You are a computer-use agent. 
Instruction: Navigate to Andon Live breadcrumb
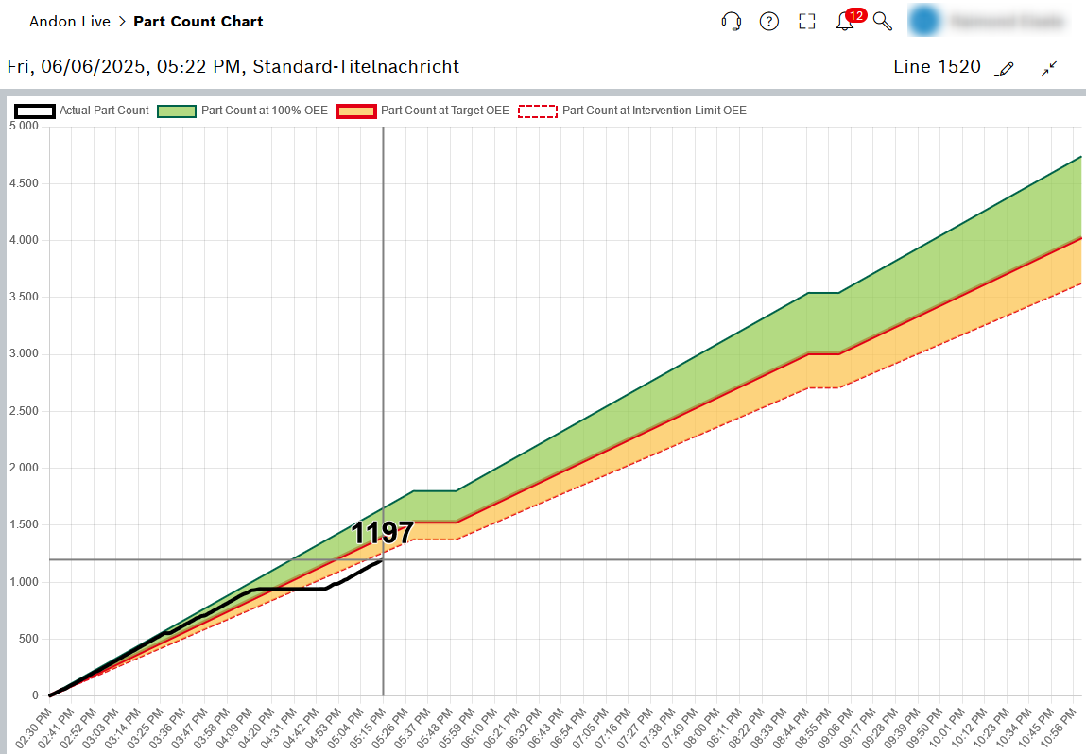[69, 21]
